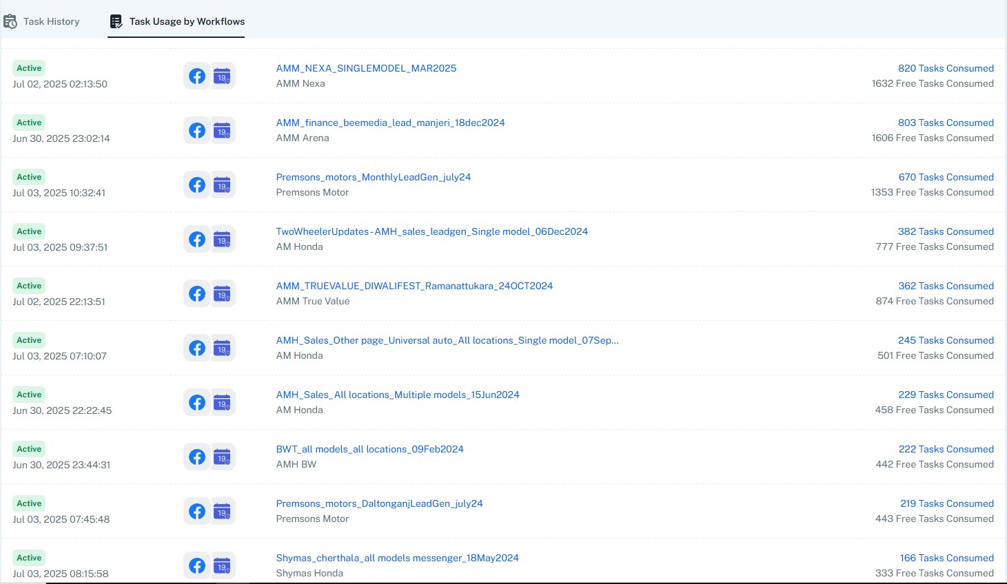Click Facebook icon for AMM_NEXA_SINGLEMODEL_MAR2025 workflow

tap(197, 76)
